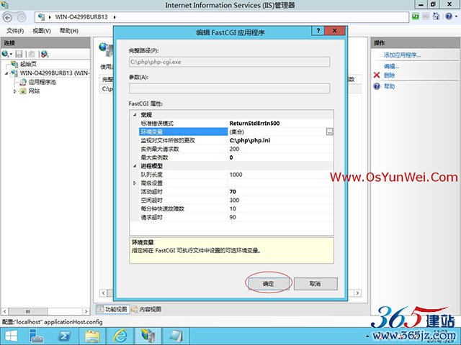Screen dimensions: 461x345
Task: Click the 完整路径 path field
Action: click(x=229, y=62)
